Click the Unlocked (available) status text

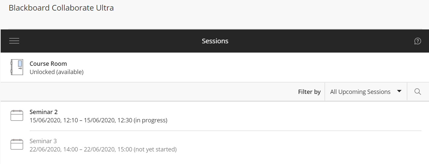click(x=56, y=72)
